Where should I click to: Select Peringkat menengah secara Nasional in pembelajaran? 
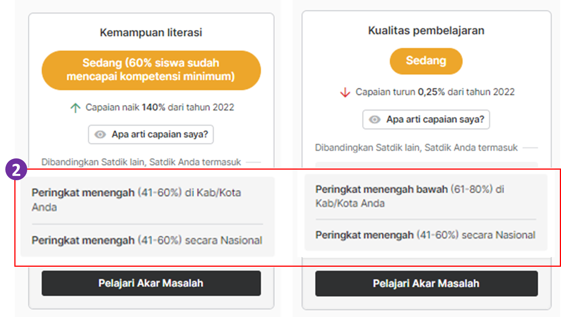(425, 235)
